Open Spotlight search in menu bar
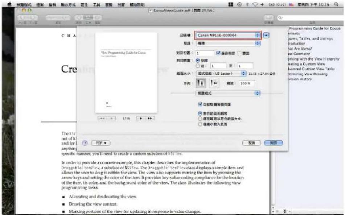 (336, 4)
